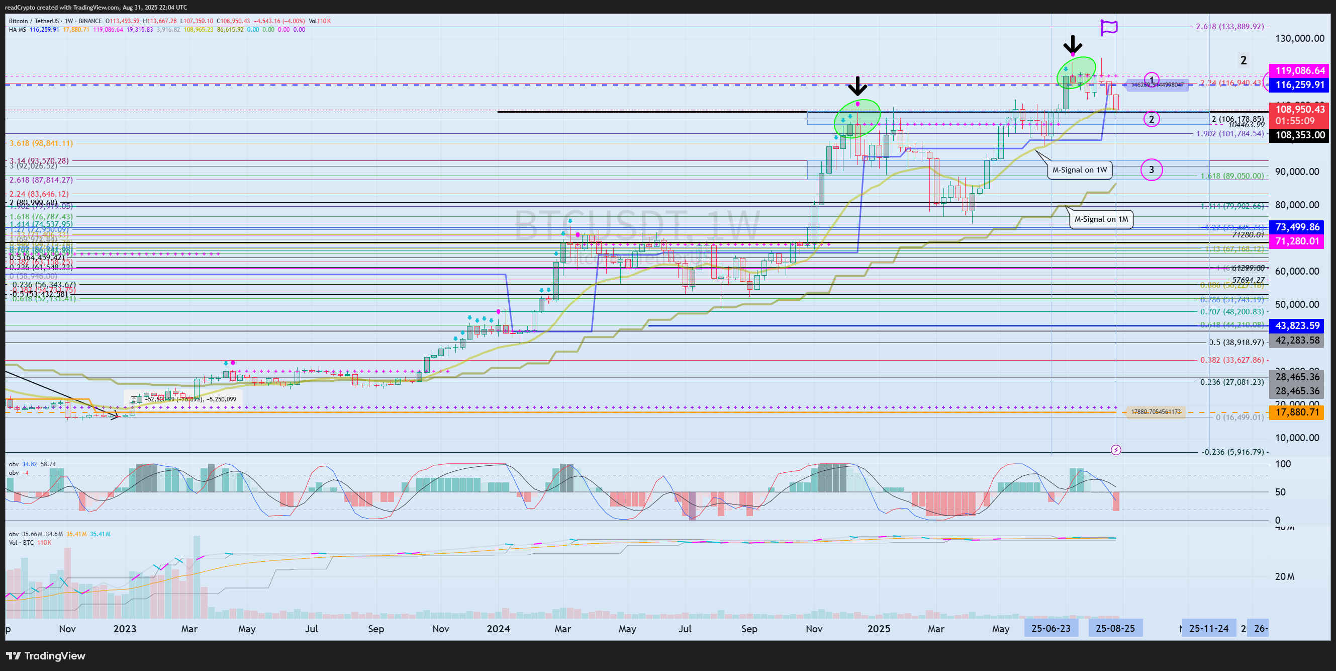Click blue 116,259.91 price axis label
The width and height of the screenshot is (1336, 671).
(x=1300, y=85)
